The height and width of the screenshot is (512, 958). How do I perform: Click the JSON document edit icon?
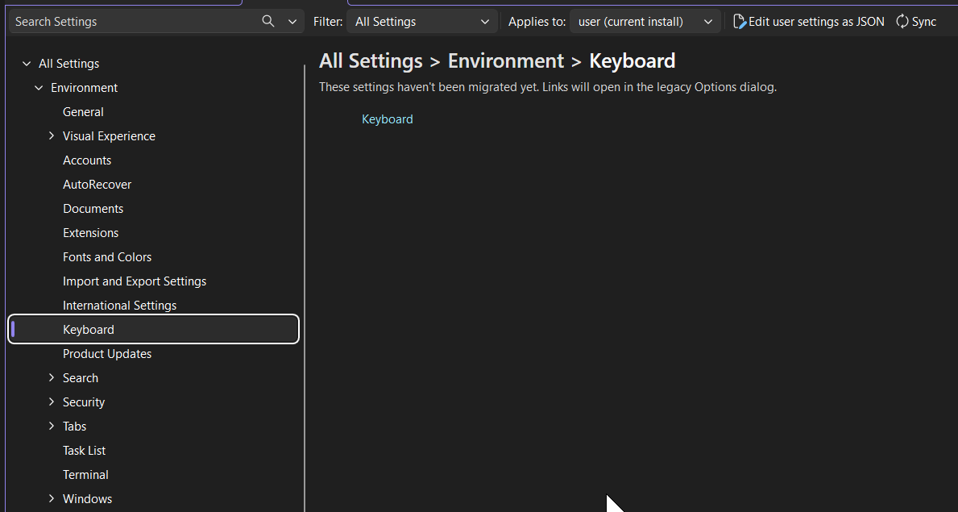[x=740, y=22]
